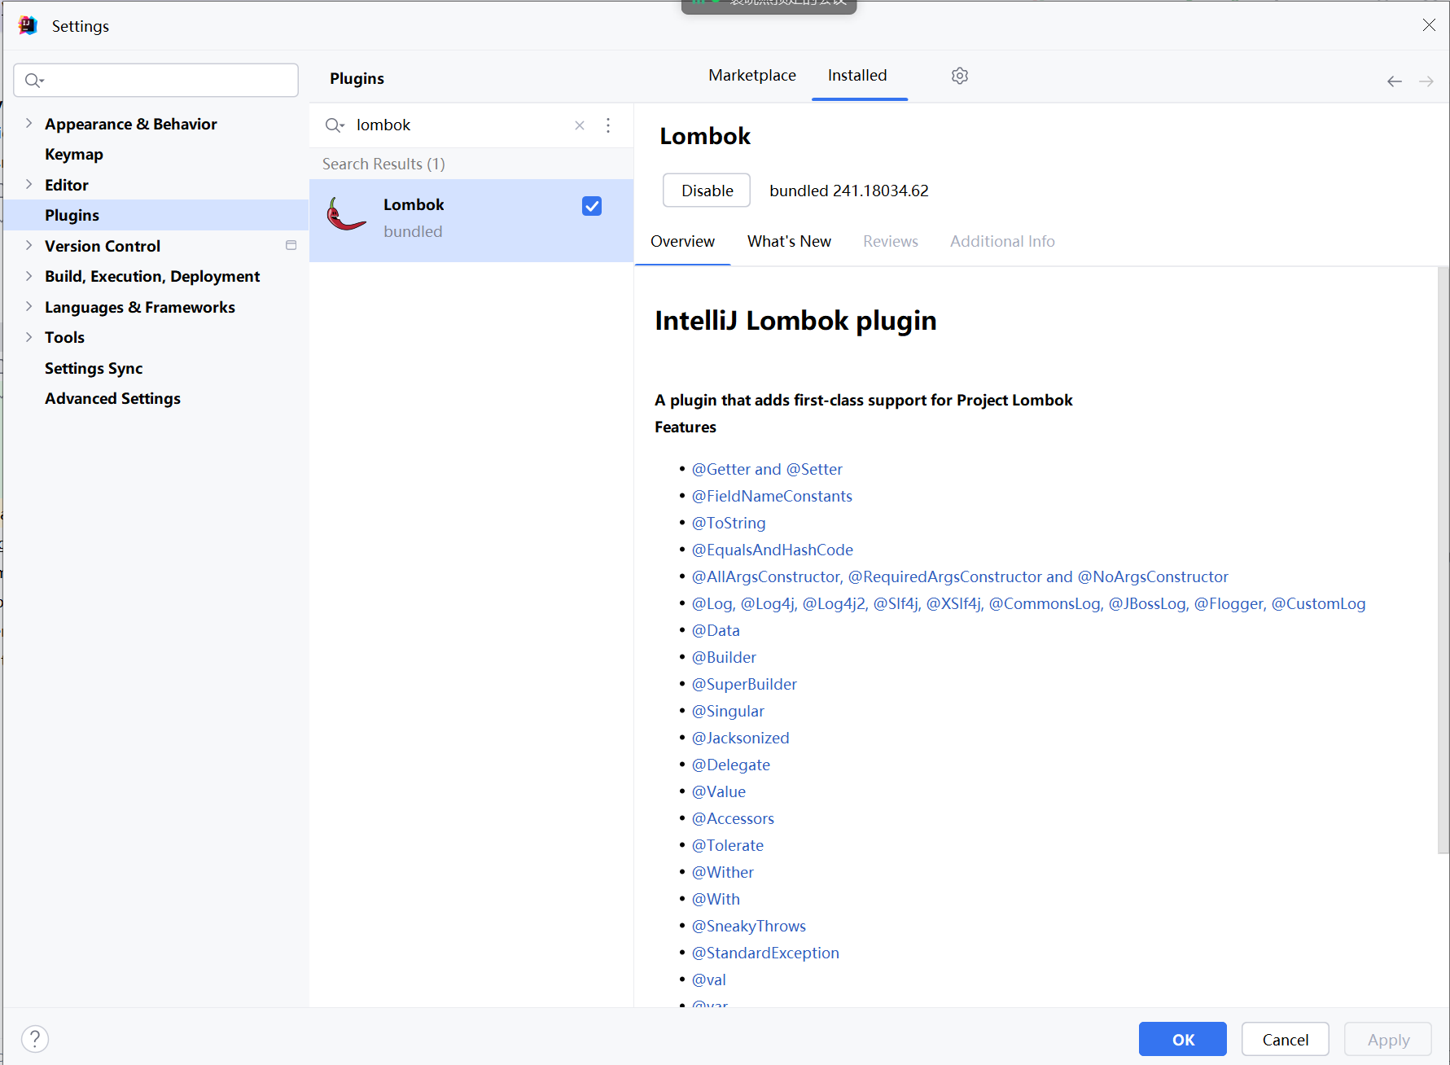Open the Overview tab
Screen dimensions: 1450x1065
[682, 241]
